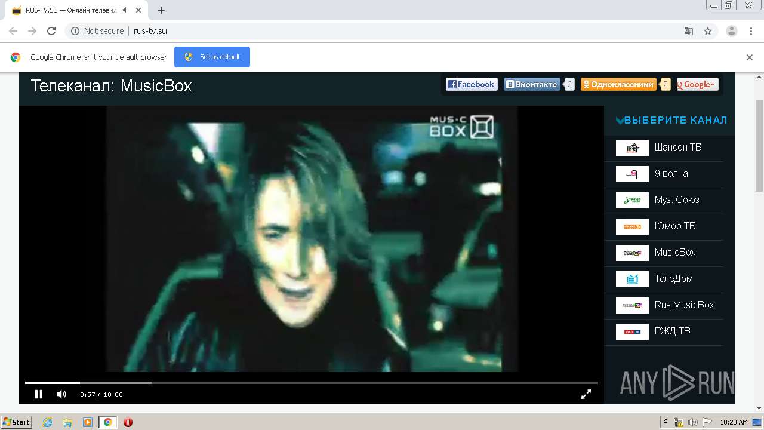Share on Facebook
Viewport: 764px width, 430px height.
(x=472, y=84)
